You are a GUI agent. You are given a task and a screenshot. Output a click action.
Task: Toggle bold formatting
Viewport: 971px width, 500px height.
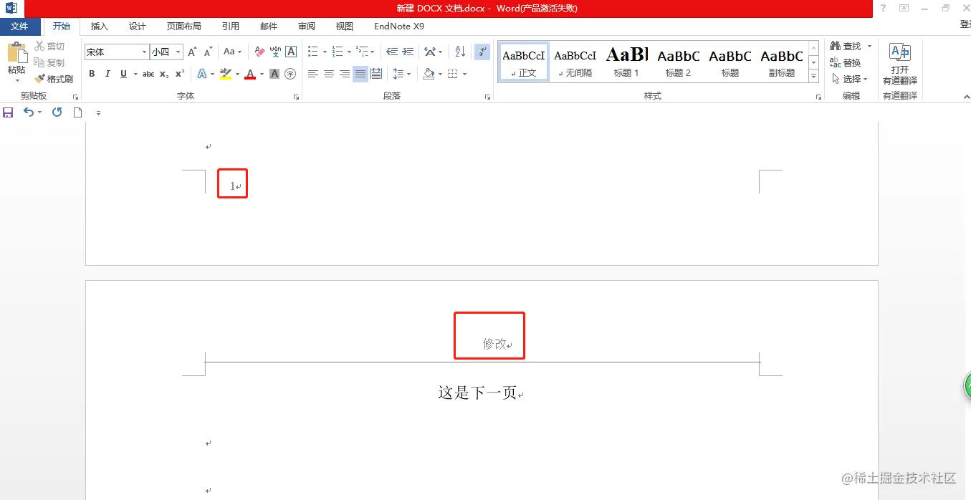92,74
